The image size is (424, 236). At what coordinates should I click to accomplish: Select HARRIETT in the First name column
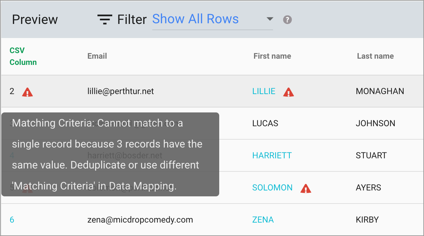pos(272,155)
